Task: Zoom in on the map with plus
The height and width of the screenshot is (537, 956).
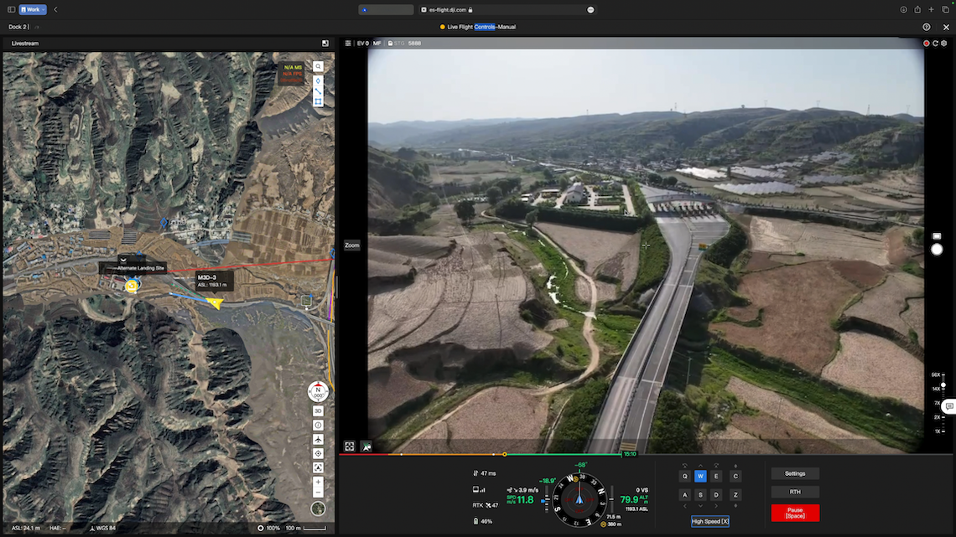Action: coord(318,482)
